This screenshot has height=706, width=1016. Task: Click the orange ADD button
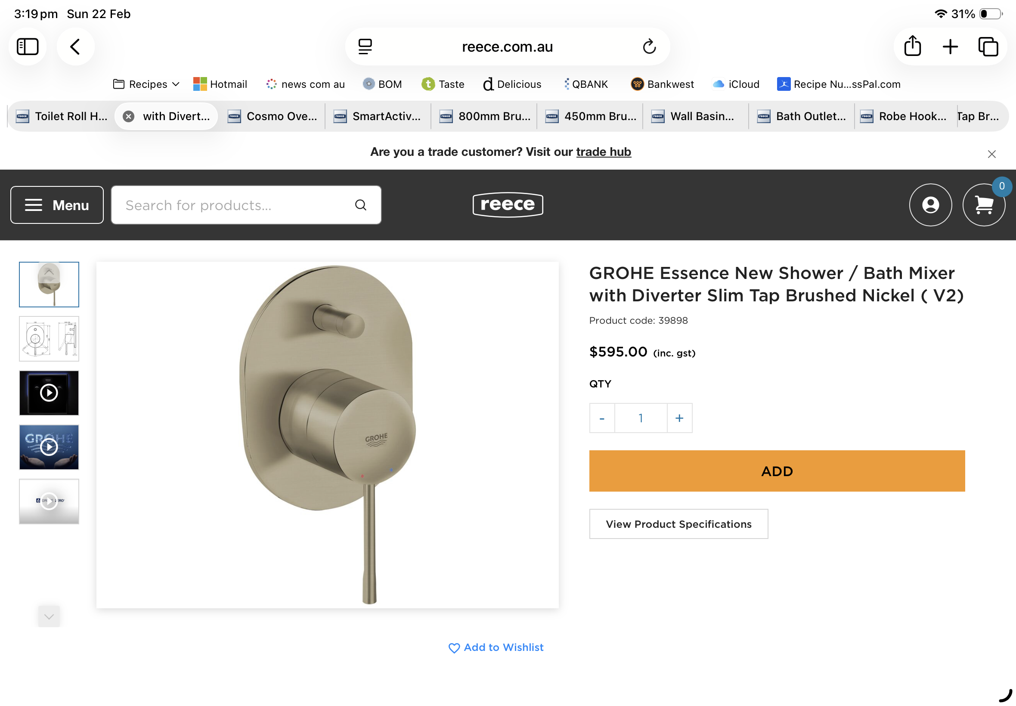pos(776,471)
